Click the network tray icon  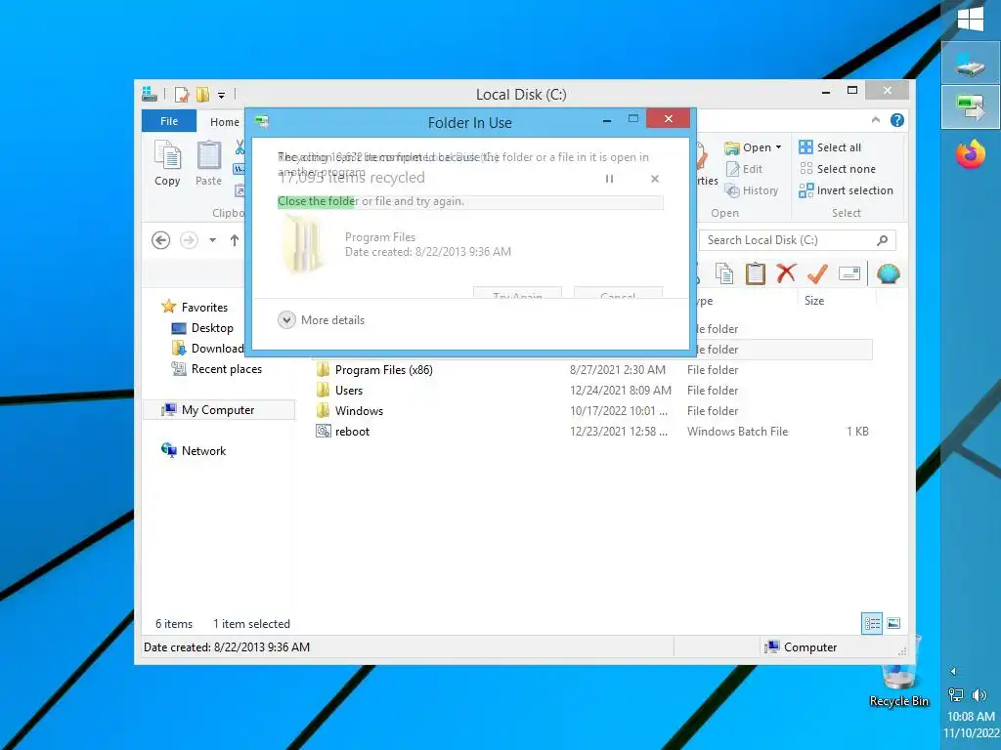tap(956, 695)
